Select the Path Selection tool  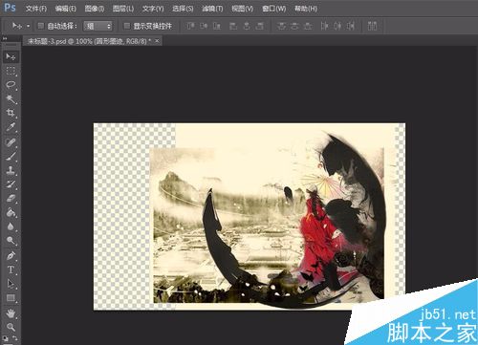11,284
